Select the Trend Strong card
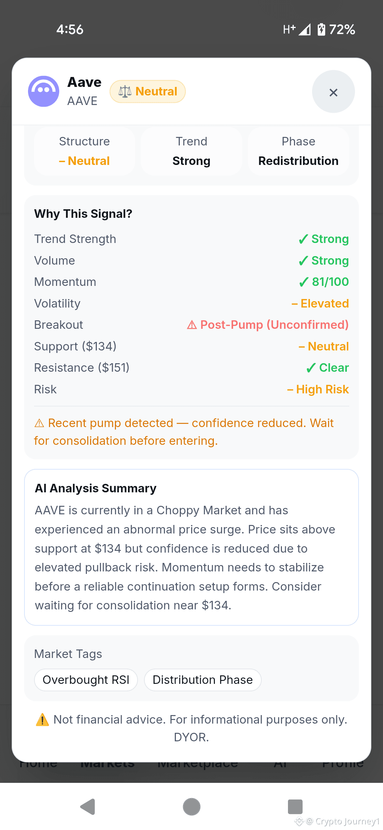 click(191, 151)
